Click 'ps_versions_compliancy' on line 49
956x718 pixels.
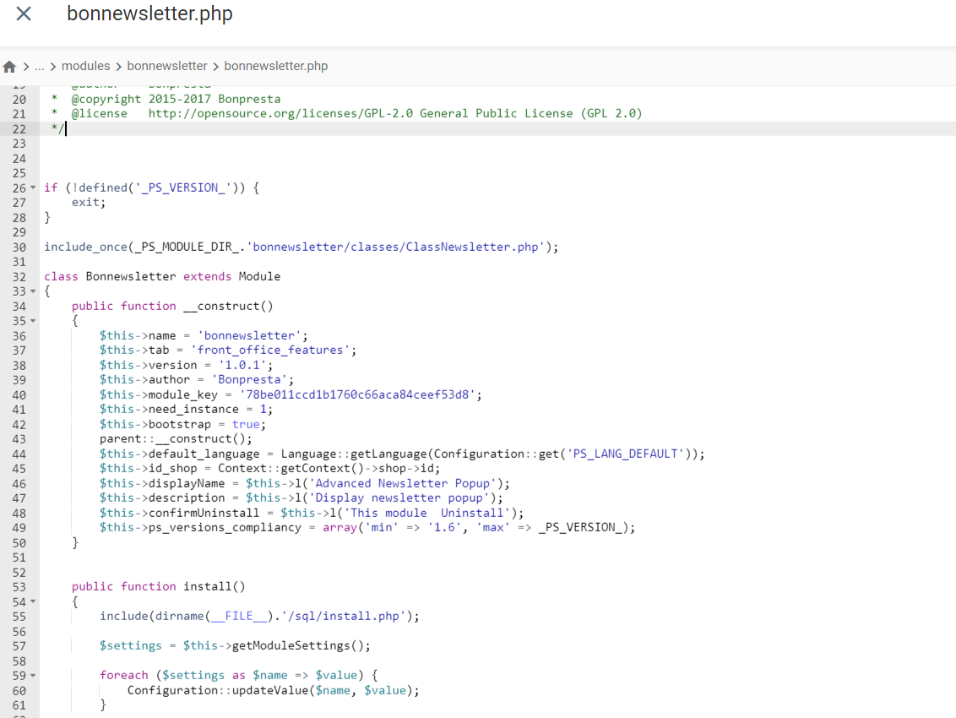coord(225,528)
